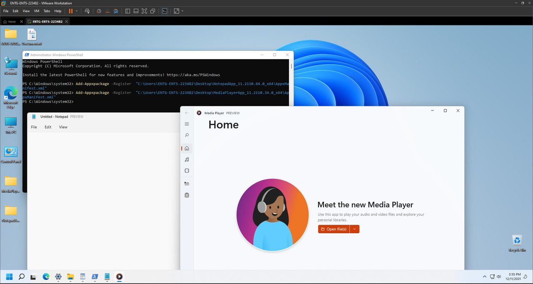The width and height of the screenshot is (533, 284).
Task: Open Music library in Media Player sidebar
Action: [x=187, y=159]
